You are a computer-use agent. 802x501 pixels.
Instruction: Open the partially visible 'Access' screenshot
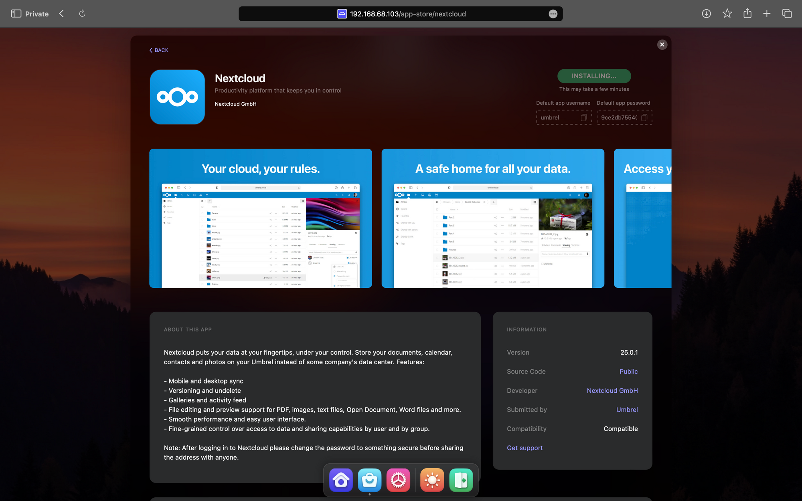click(643, 218)
